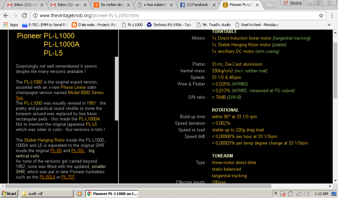Open the PL-707 link
Image resolution: width=338 pixels, height=198 pixels.
tap(68, 177)
